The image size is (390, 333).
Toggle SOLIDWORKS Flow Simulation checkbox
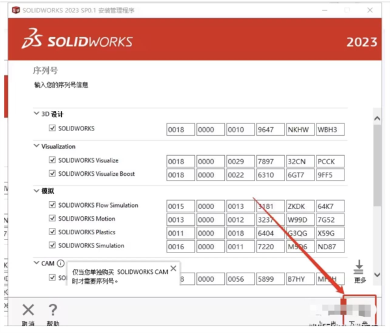click(52, 205)
